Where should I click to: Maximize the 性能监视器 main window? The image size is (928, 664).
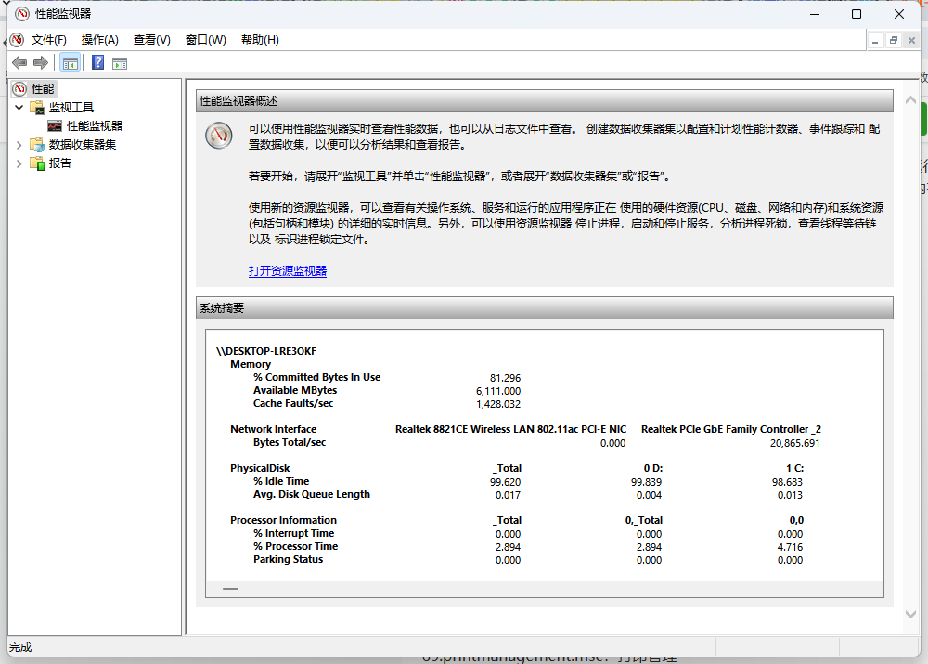857,14
